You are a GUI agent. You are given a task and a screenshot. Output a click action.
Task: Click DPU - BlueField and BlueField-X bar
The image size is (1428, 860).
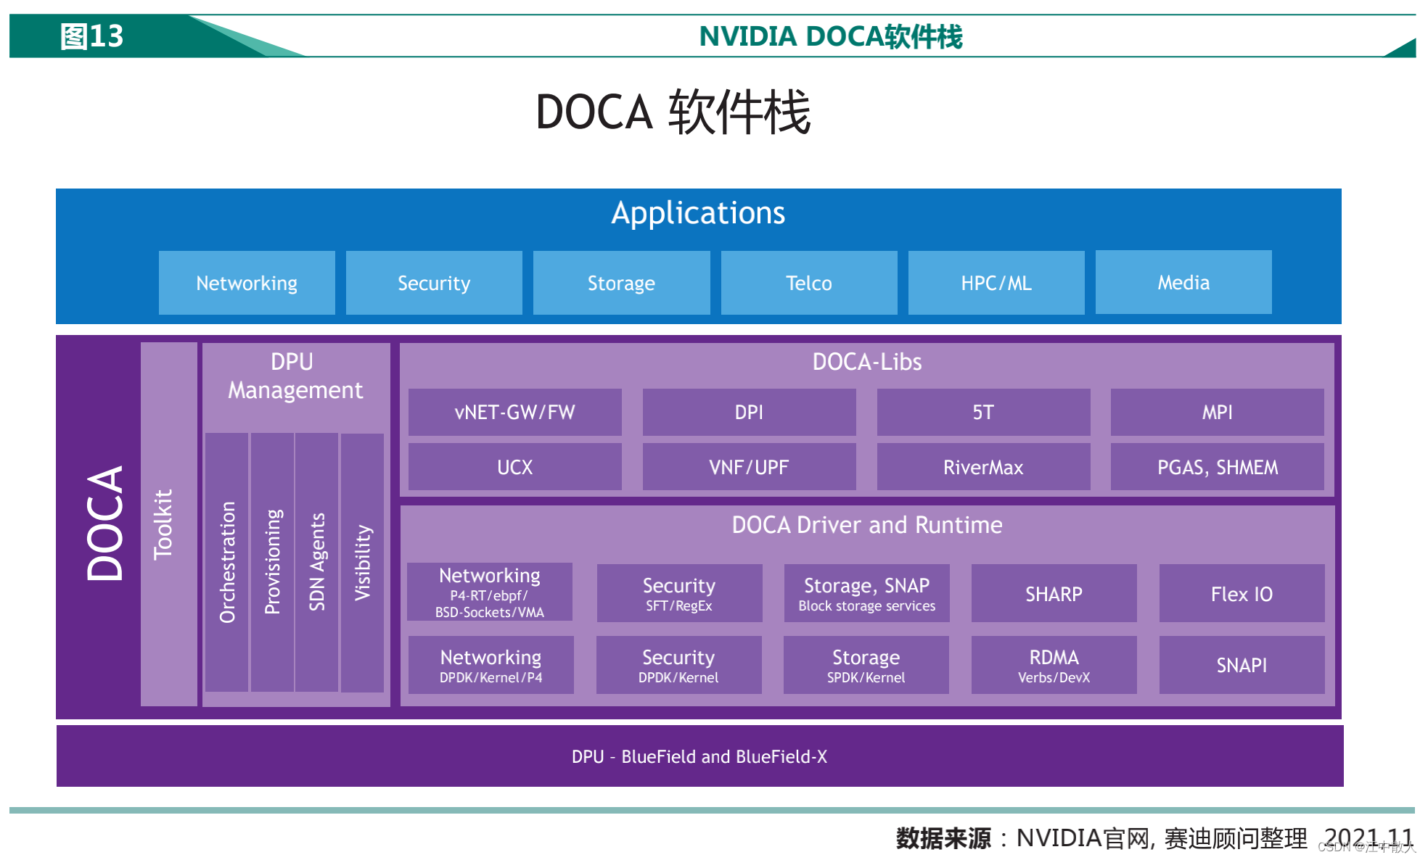pos(699,756)
